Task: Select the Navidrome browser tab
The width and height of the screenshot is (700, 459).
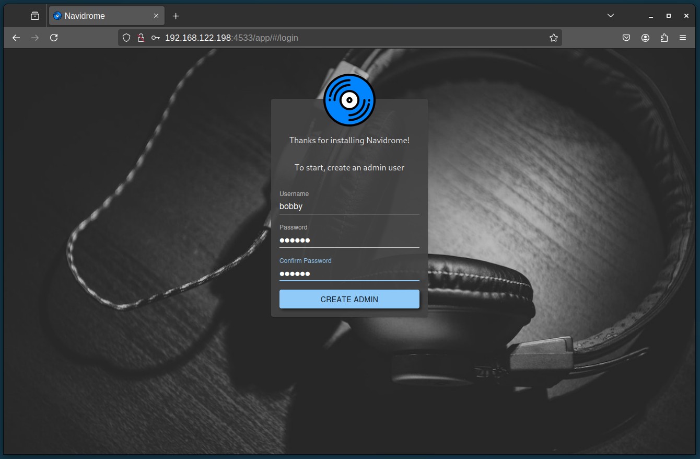Action: [x=107, y=16]
